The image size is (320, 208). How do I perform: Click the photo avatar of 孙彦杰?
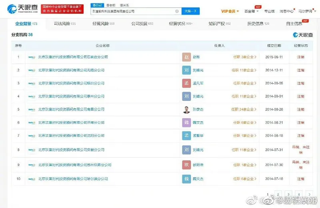point(186,110)
